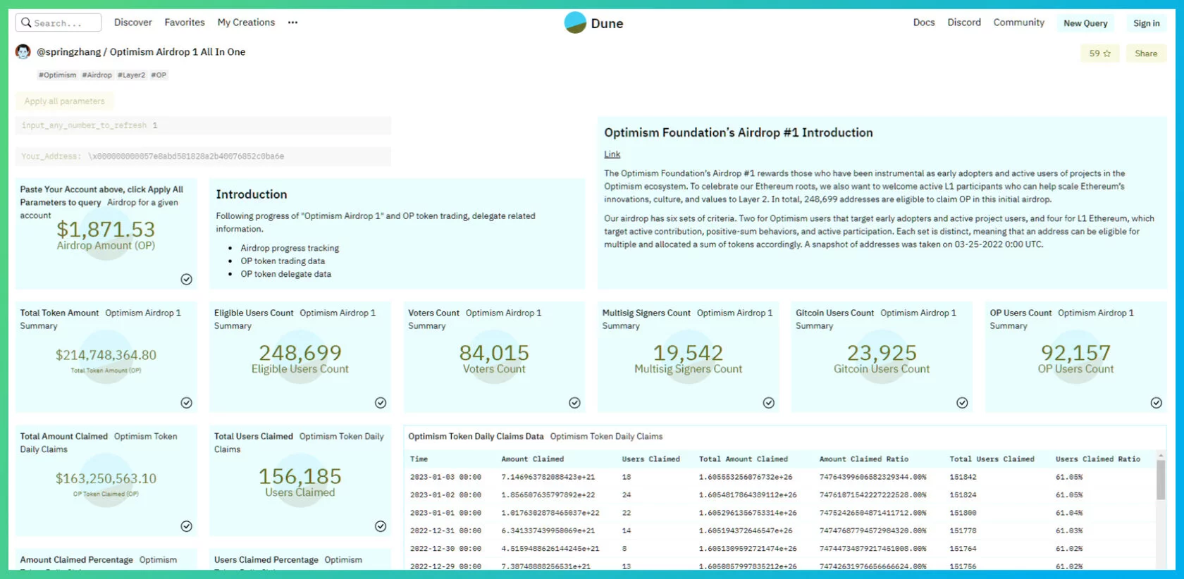Open springzhang's profile avatar
Screen dimensions: 1184x579
click(x=23, y=51)
